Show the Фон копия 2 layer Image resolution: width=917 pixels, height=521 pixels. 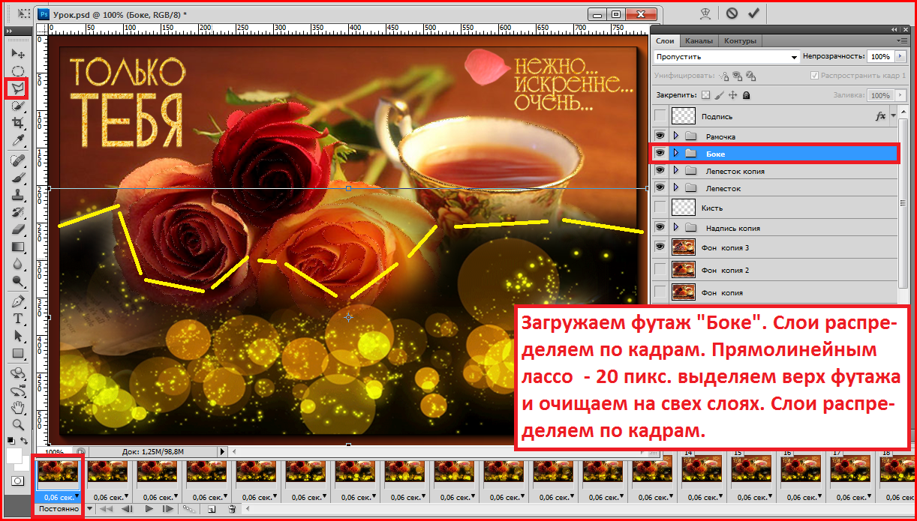point(660,269)
